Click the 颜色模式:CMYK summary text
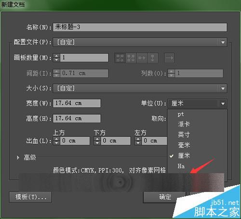The image size is (241, 219). [109, 170]
